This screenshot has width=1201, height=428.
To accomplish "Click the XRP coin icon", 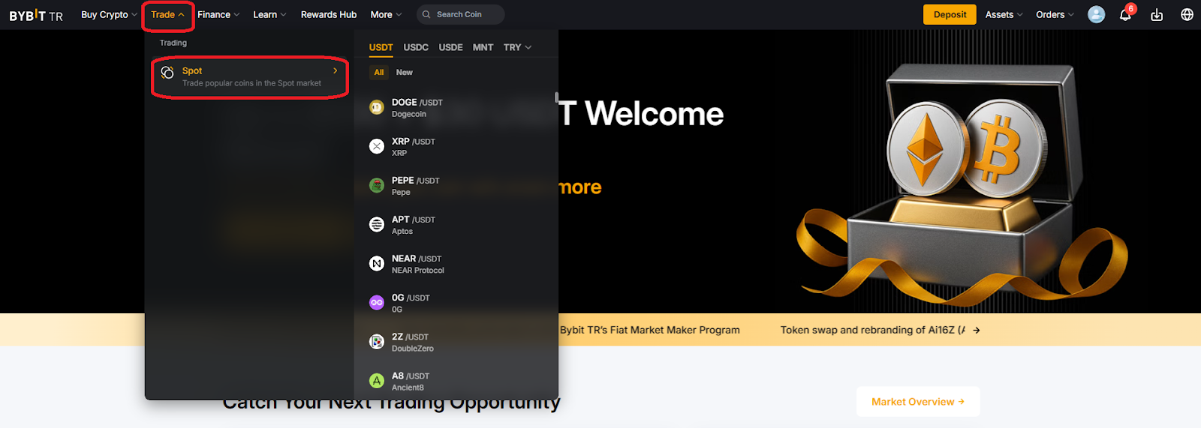I will 377,146.
